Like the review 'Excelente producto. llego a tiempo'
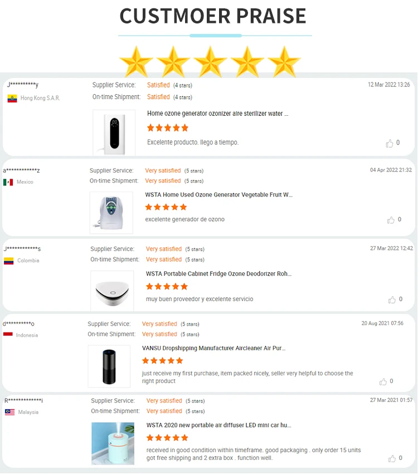Image resolution: width=418 pixels, height=475 pixels. [390, 143]
